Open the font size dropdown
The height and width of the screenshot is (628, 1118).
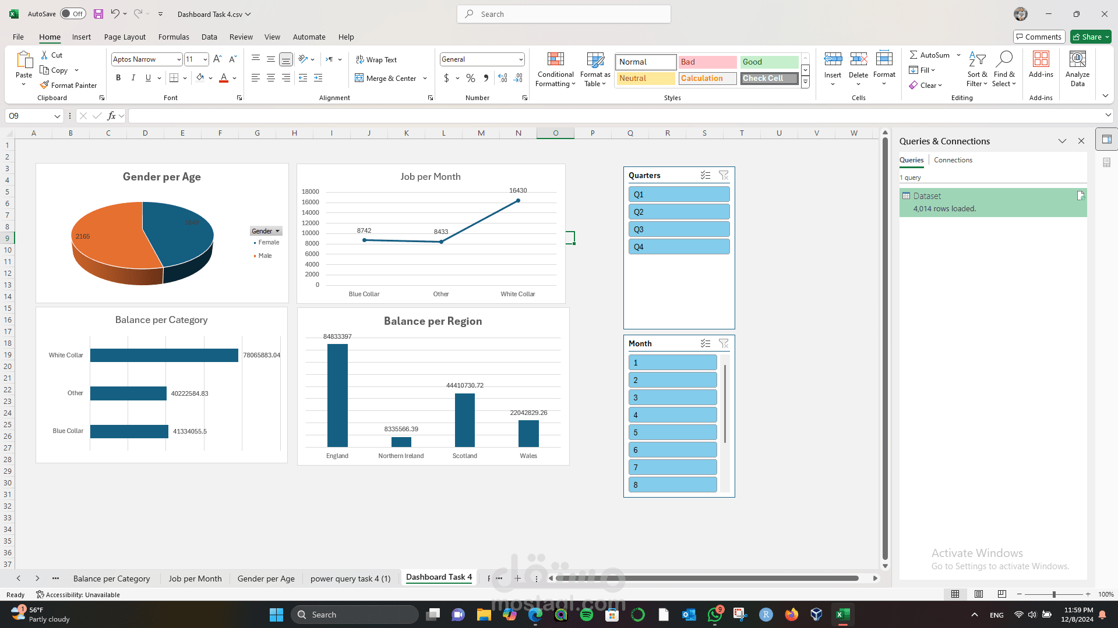pyautogui.click(x=205, y=59)
